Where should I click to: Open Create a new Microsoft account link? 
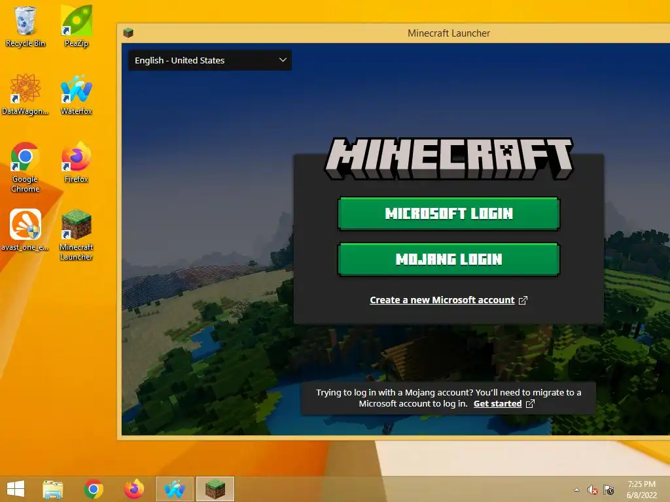pyautogui.click(x=442, y=300)
